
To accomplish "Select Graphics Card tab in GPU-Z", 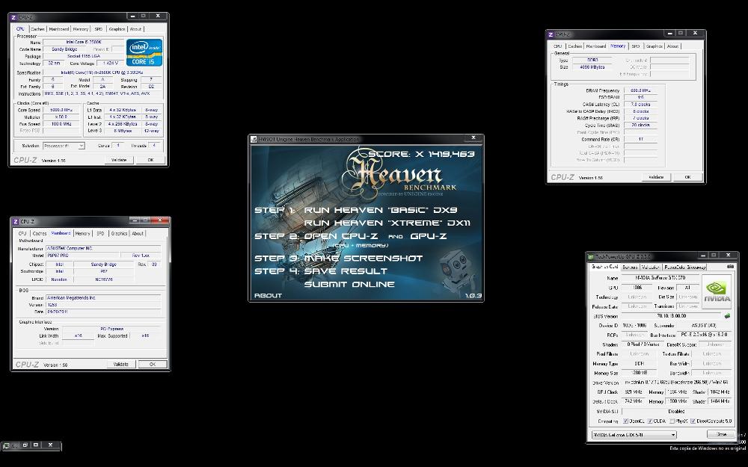I will (604, 267).
